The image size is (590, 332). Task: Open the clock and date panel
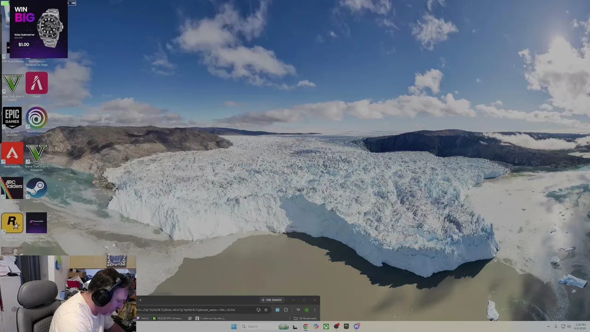(x=580, y=326)
